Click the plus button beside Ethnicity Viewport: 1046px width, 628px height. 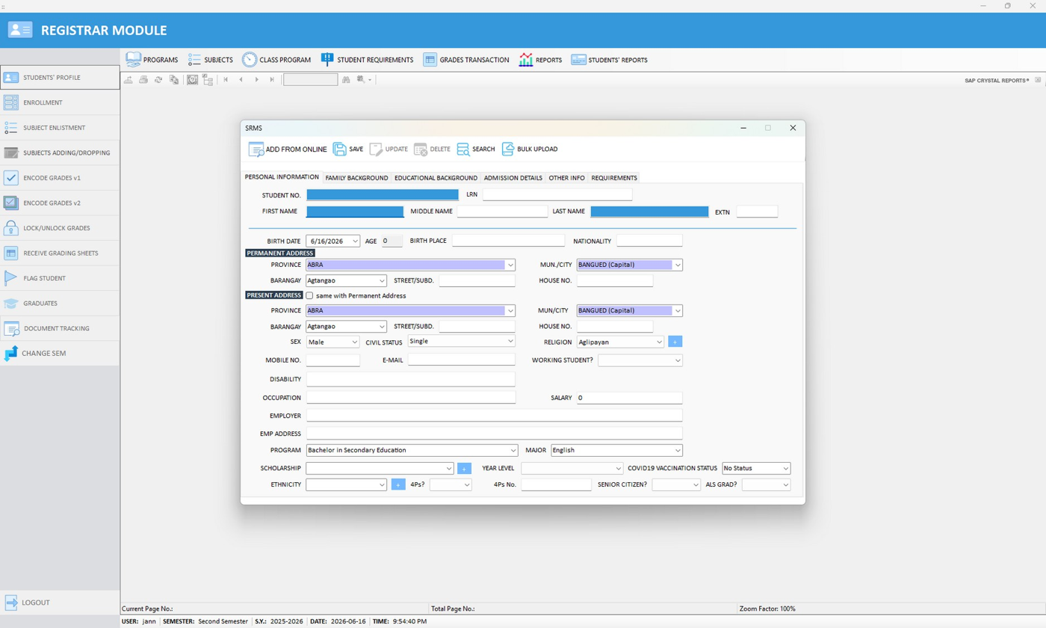(x=398, y=484)
